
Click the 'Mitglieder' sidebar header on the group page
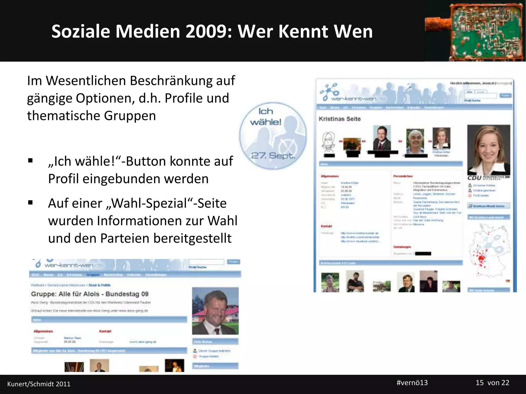click(x=215, y=366)
